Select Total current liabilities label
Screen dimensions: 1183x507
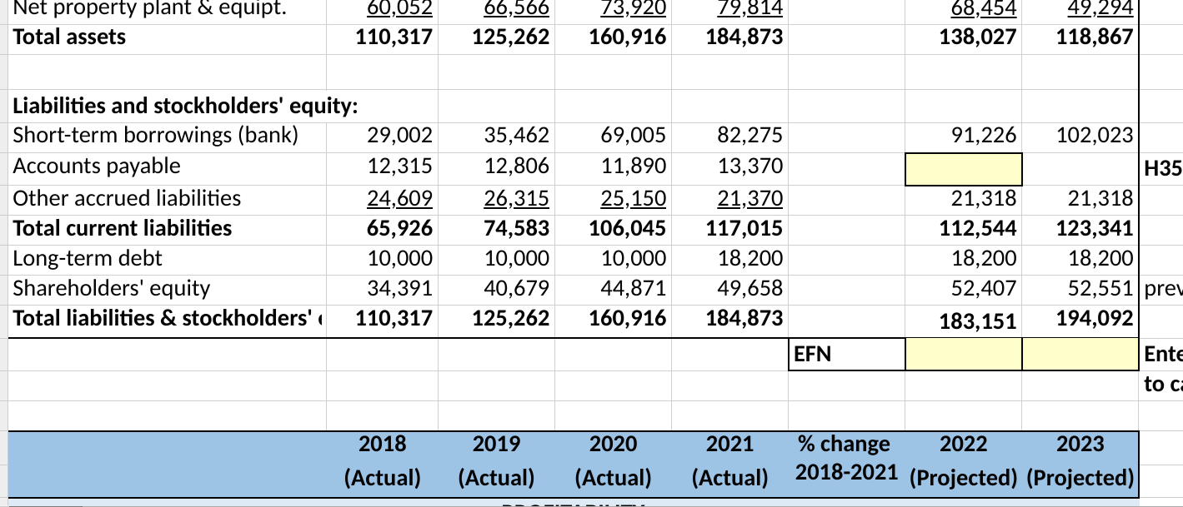click(x=123, y=228)
